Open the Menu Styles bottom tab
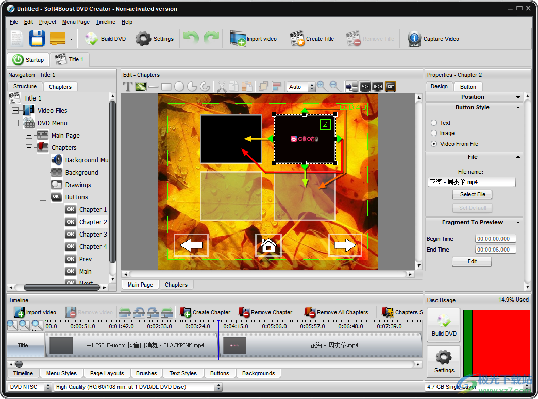The width and height of the screenshot is (538, 399). [61, 373]
